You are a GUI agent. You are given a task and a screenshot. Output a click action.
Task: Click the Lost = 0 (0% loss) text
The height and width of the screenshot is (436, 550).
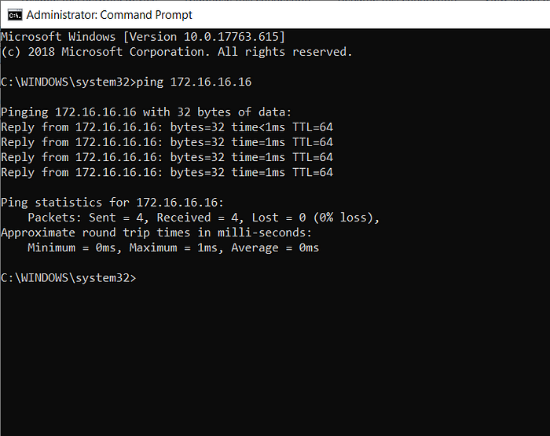(x=315, y=218)
